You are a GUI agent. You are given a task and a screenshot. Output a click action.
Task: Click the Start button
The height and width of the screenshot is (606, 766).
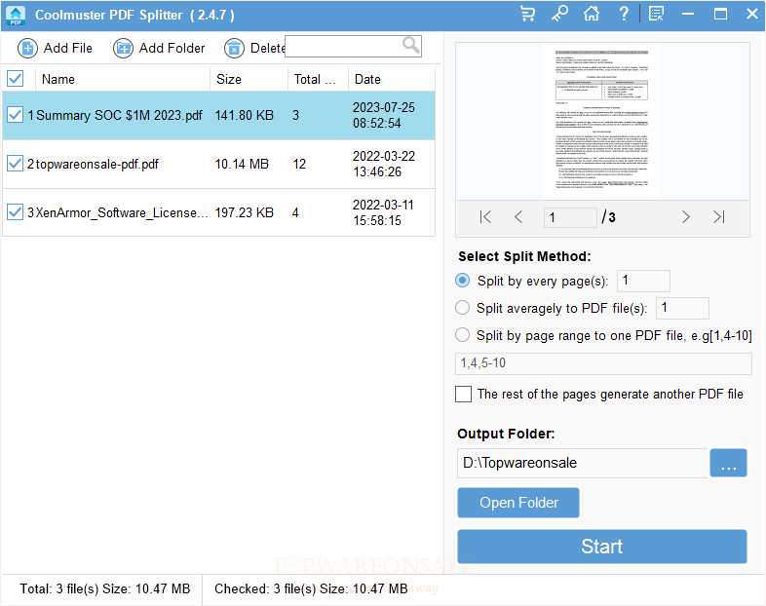click(602, 547)
